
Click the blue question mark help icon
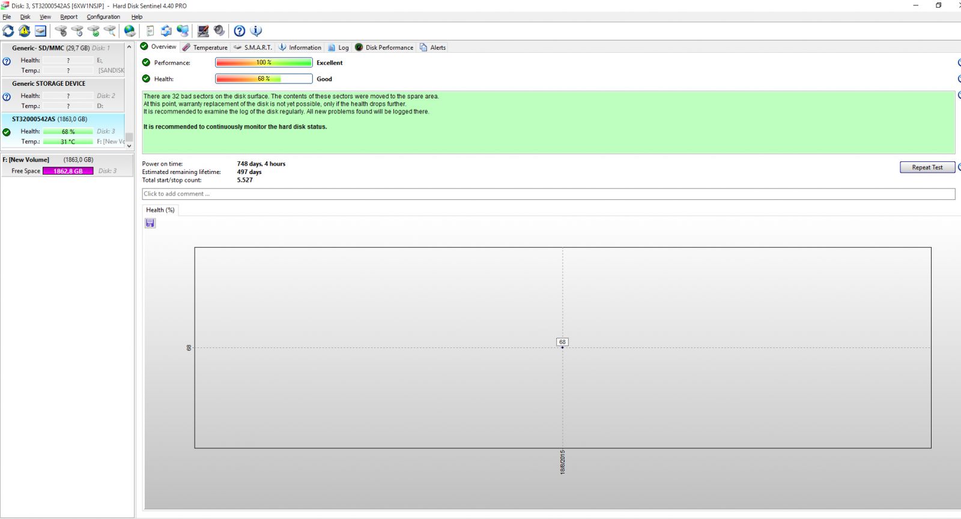240,31
